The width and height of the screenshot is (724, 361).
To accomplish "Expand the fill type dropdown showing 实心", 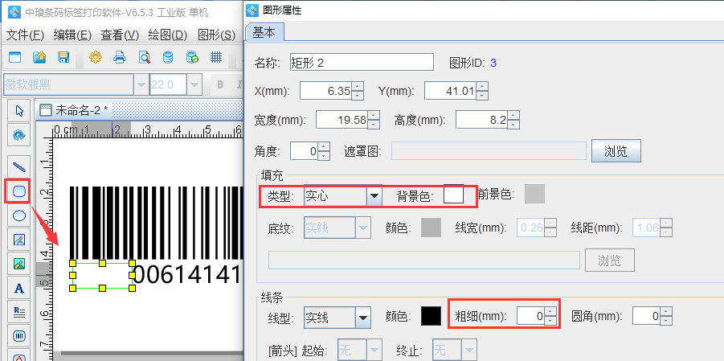I will click(374, 195).
